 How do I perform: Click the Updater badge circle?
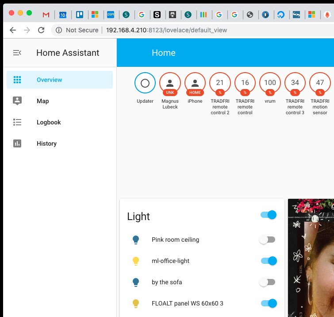point(145,83)
